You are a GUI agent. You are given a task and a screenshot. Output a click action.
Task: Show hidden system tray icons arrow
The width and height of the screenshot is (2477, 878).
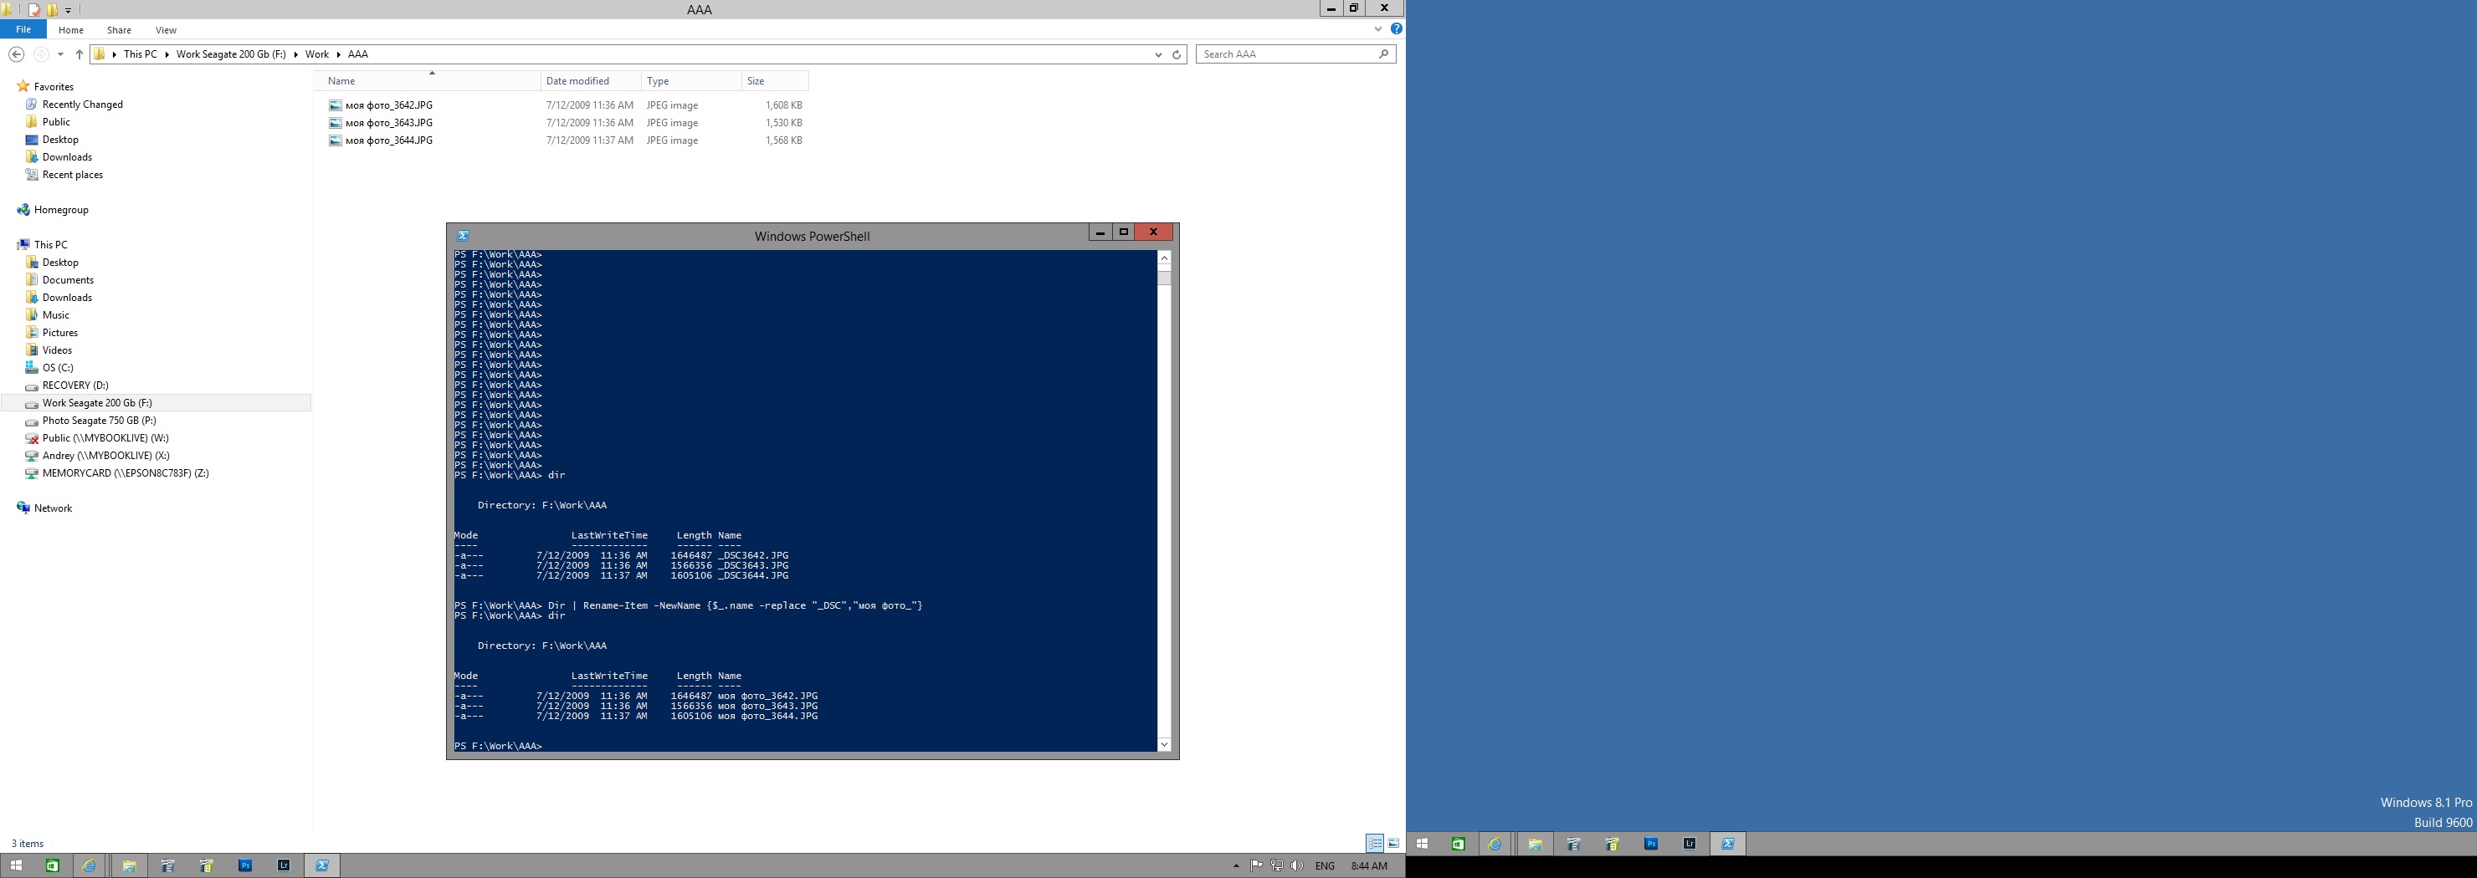pyautogui.click(x=1236, y=865)
